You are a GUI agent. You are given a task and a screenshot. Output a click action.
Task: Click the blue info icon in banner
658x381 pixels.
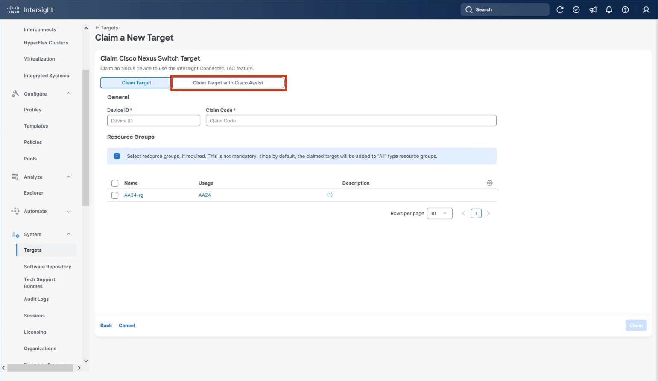point(117,156)
